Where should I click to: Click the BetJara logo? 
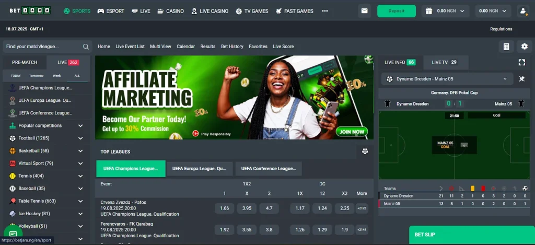coord(30,10)
